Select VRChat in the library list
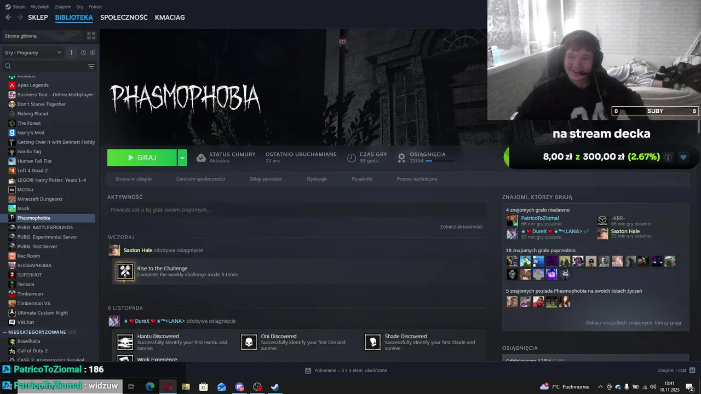Image resolution: width=701 pixels, height=394 pixels. (x=26, y=322)
